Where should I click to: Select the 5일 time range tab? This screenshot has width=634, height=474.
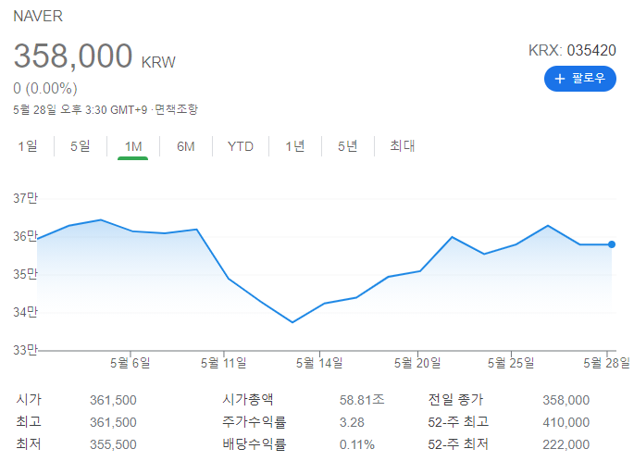click(80, 146)
